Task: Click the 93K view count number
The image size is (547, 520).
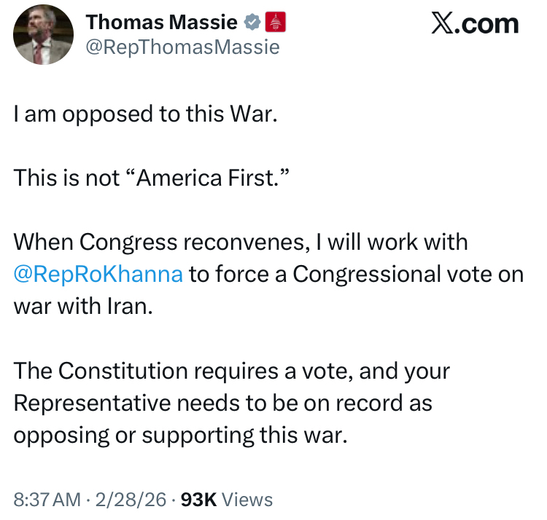Action: tap(197, 500)
